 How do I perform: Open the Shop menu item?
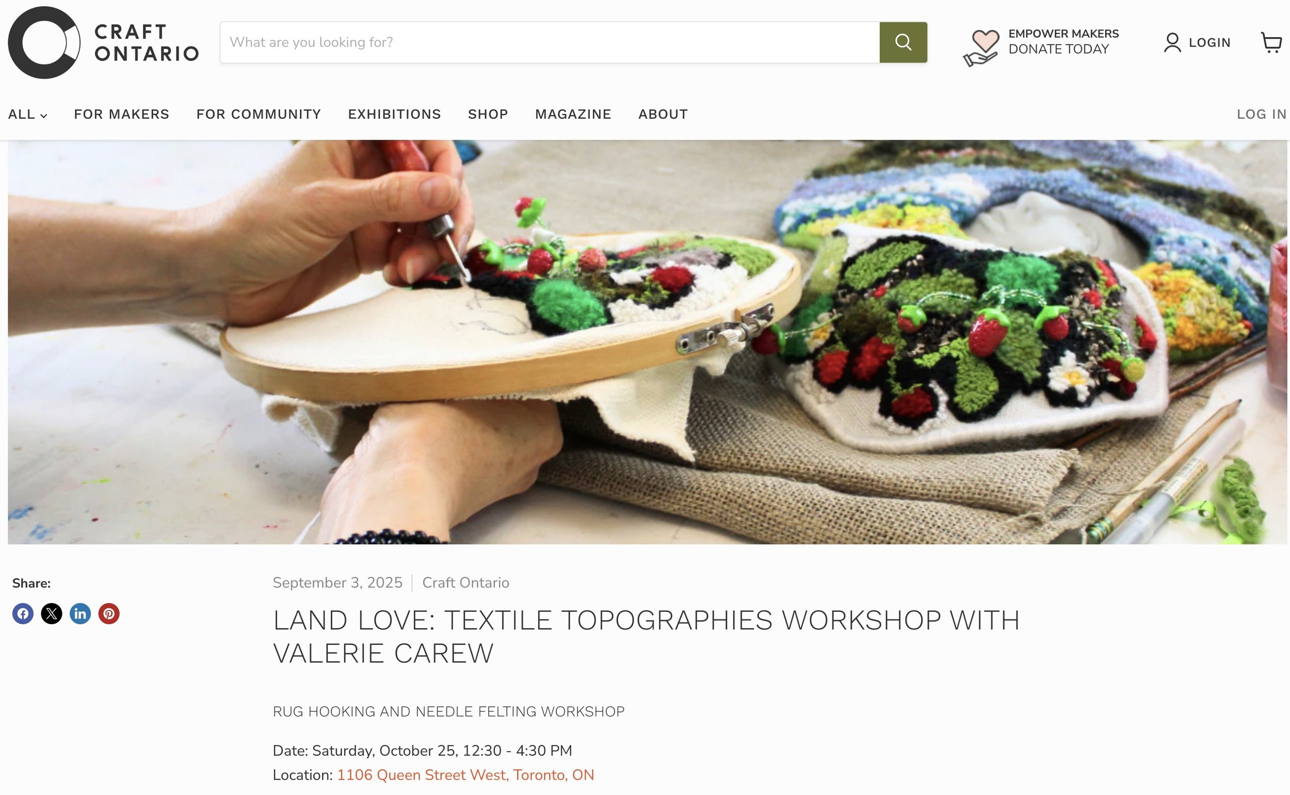[x=488, y=114]
